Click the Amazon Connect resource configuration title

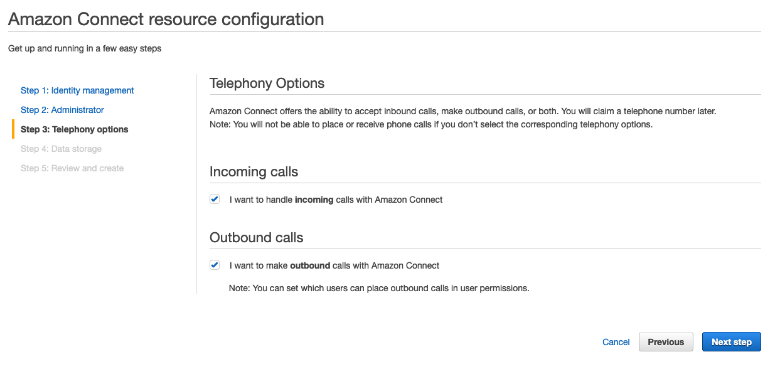pyautogui.click(x=166, y=19)
